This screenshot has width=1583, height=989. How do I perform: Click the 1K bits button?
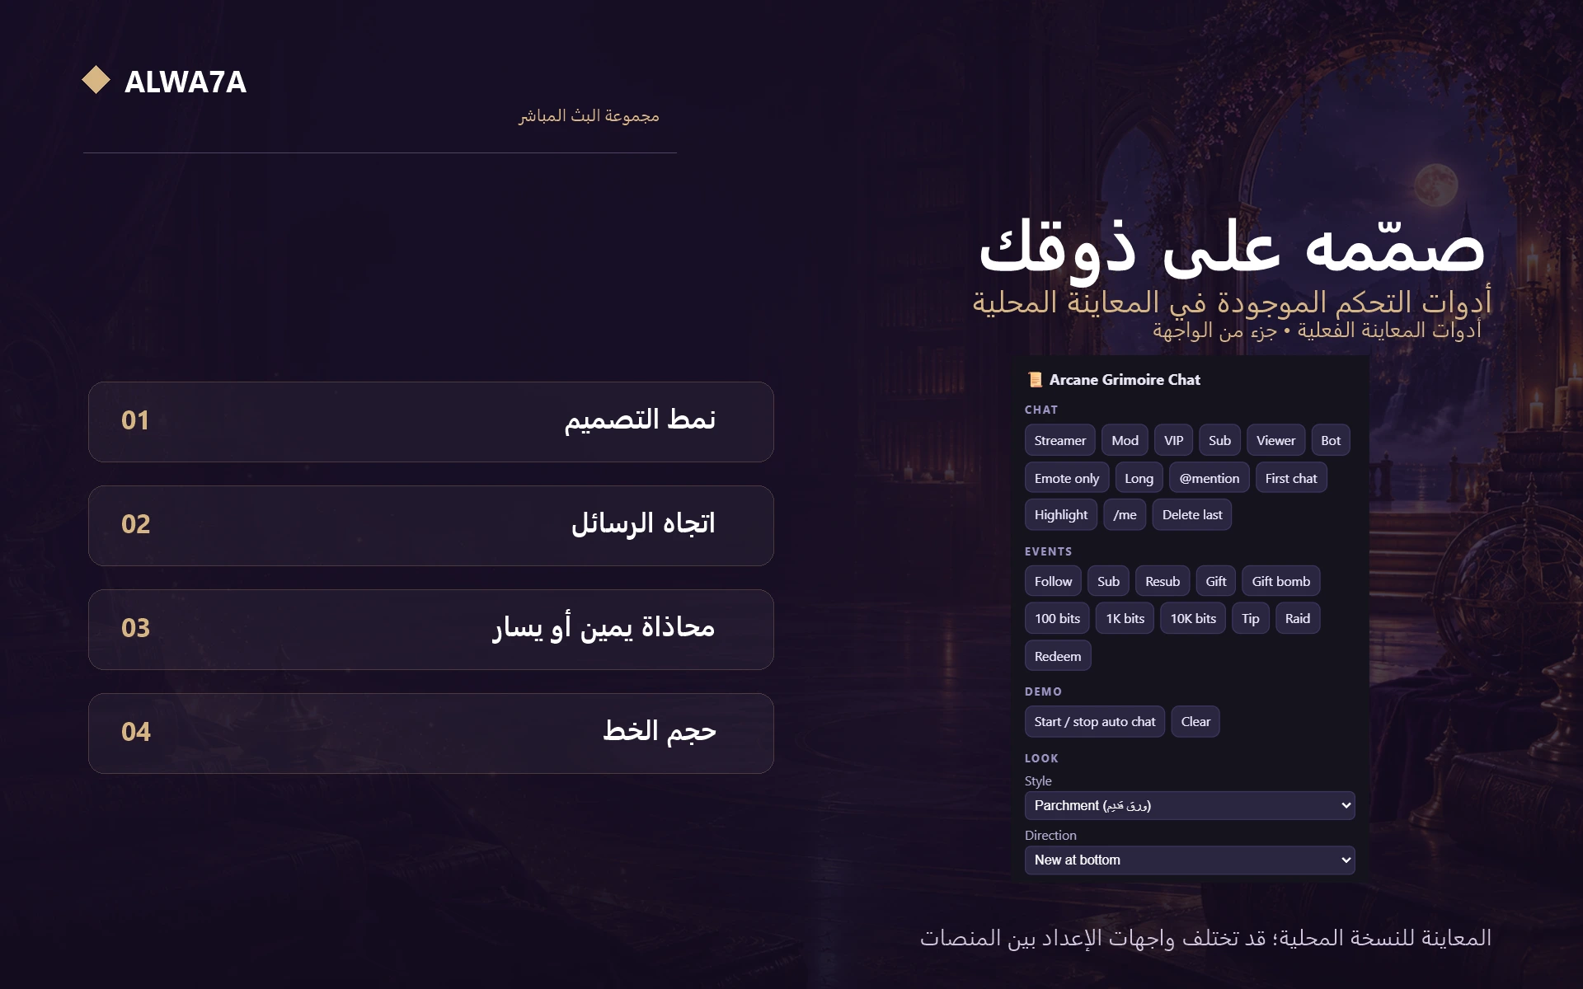pos(1125,619)
